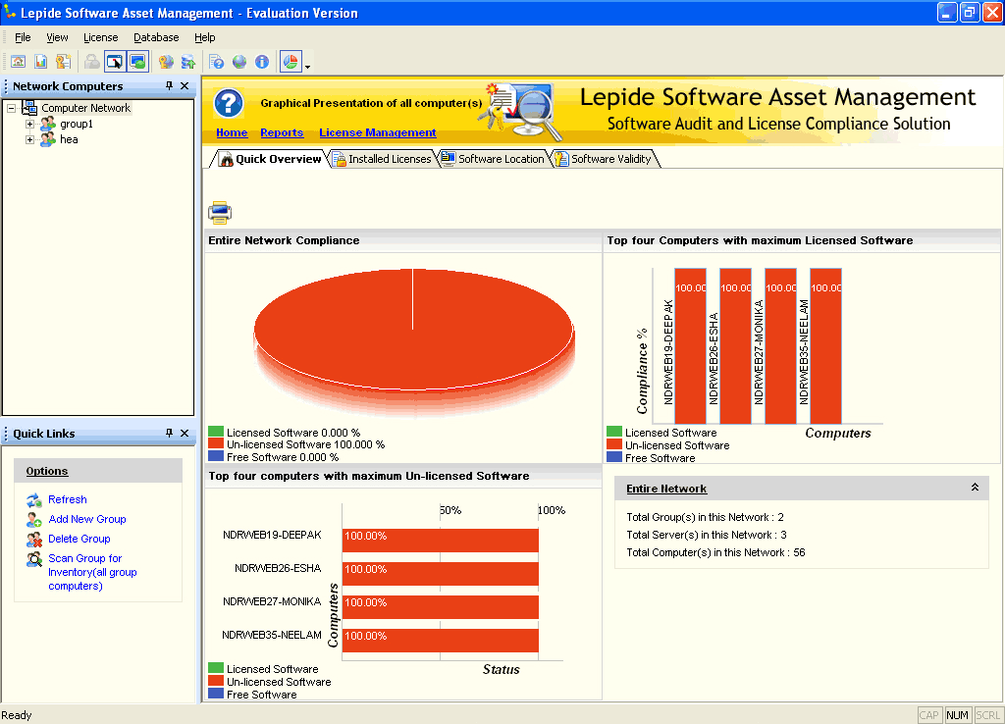Viewport: 1005px width, 724px height.
Task: Click the Delete Group icon with red X
Action: point(34,540)
